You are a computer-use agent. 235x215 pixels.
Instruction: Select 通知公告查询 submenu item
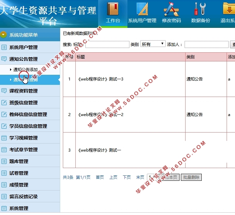[26, 80]
